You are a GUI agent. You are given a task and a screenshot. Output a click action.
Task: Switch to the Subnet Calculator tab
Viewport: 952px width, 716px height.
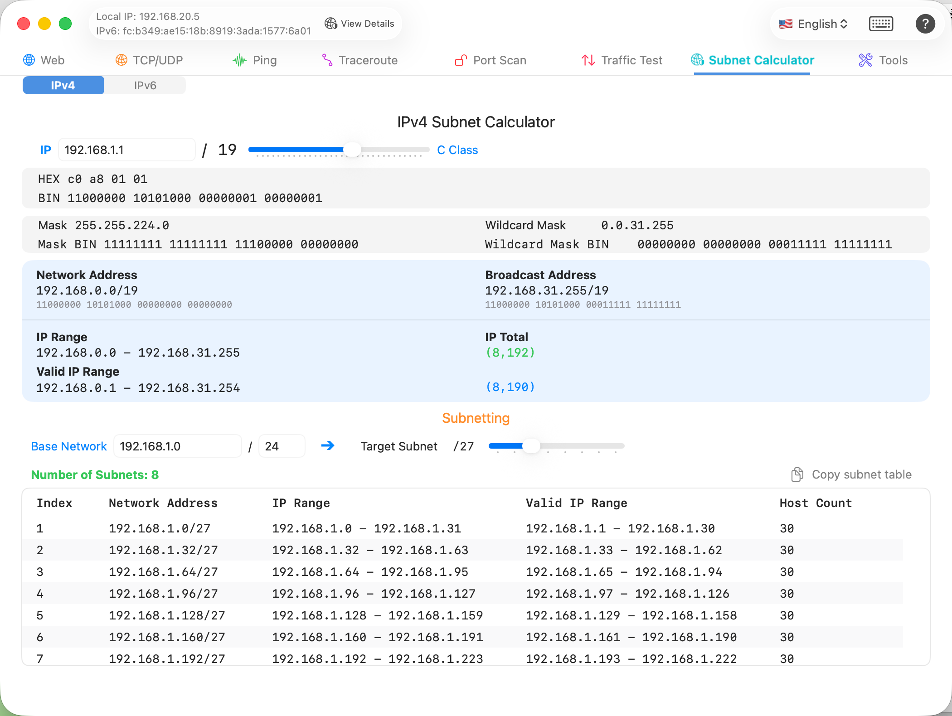click(752, 60)
